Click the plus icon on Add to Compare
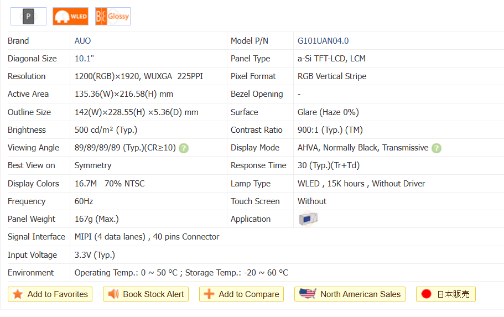 (209, 294)
